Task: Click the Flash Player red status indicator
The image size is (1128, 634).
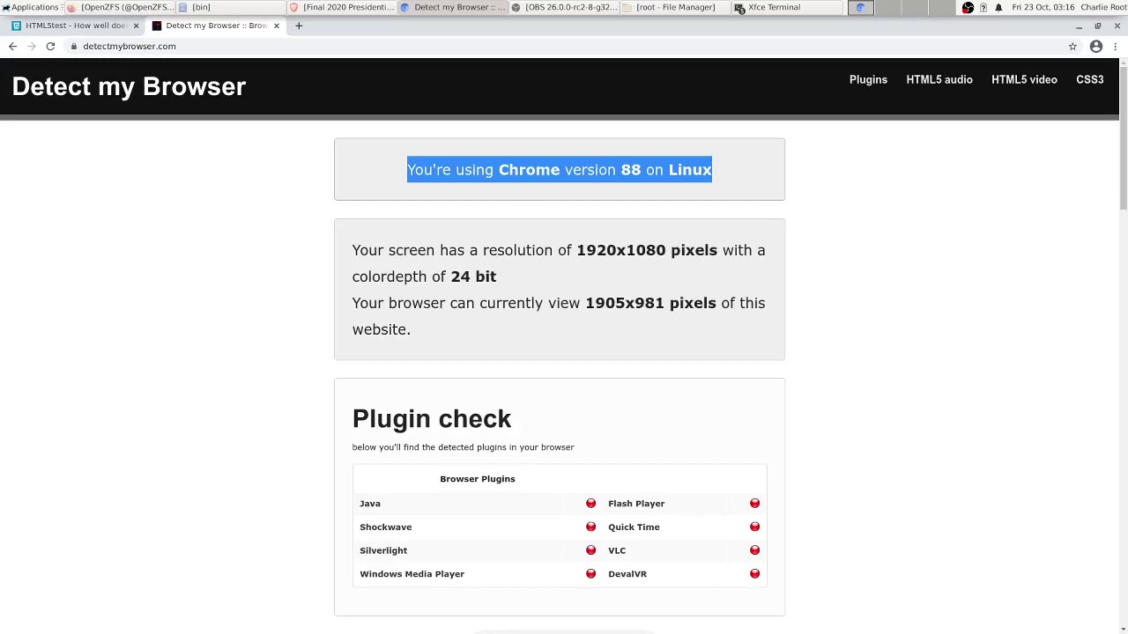Action: pos(754,504)
